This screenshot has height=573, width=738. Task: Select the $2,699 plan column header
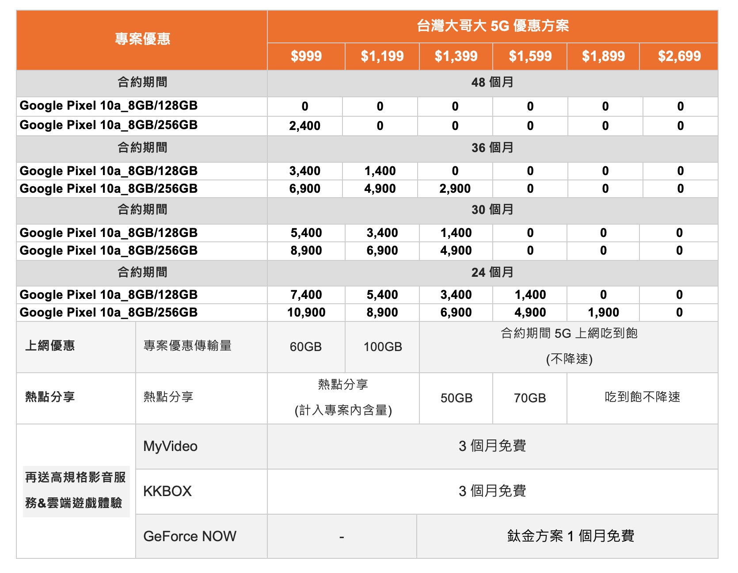click(x=679, y=56)
